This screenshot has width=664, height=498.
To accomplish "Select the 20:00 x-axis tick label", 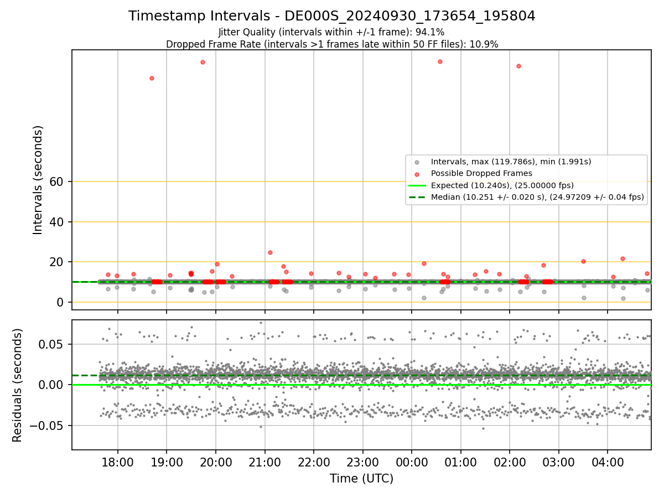I will [215, 461].
